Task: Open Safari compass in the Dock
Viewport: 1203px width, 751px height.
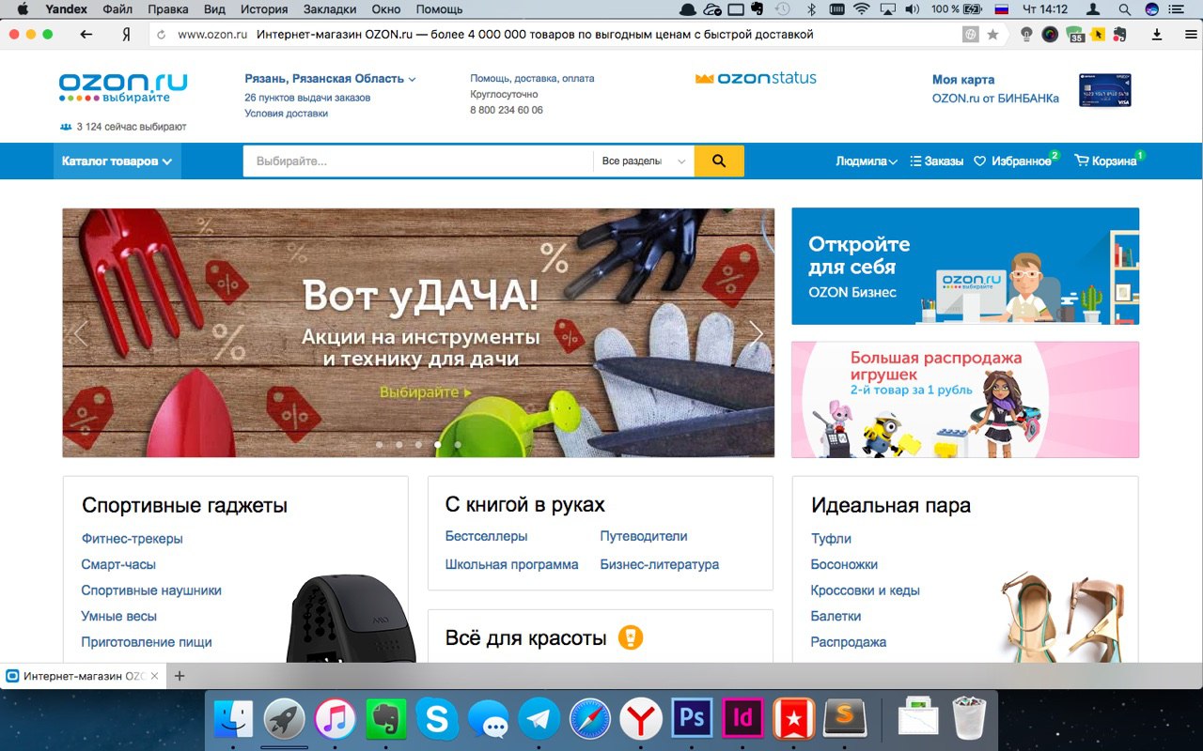Action: pos(590,720)
